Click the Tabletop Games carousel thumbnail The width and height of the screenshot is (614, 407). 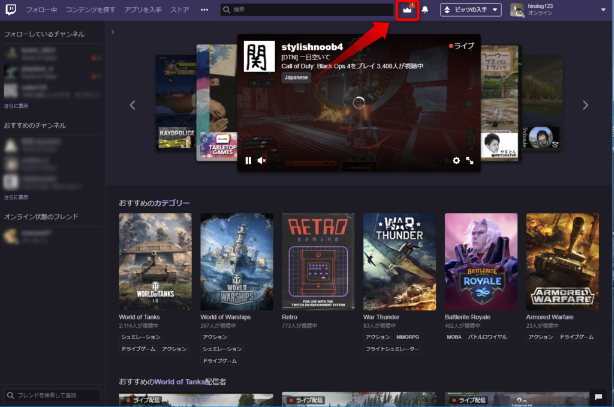(216, 103)
